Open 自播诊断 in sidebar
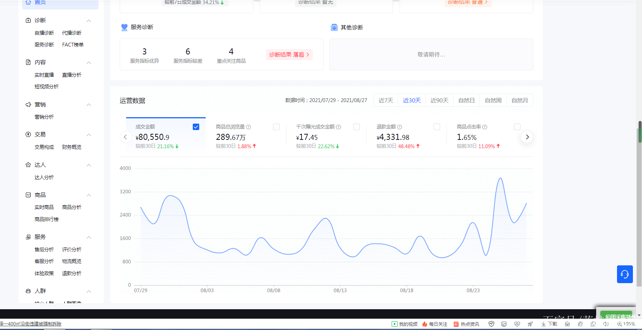This screenshot has height=330, width=642. (x=44, y=33)
